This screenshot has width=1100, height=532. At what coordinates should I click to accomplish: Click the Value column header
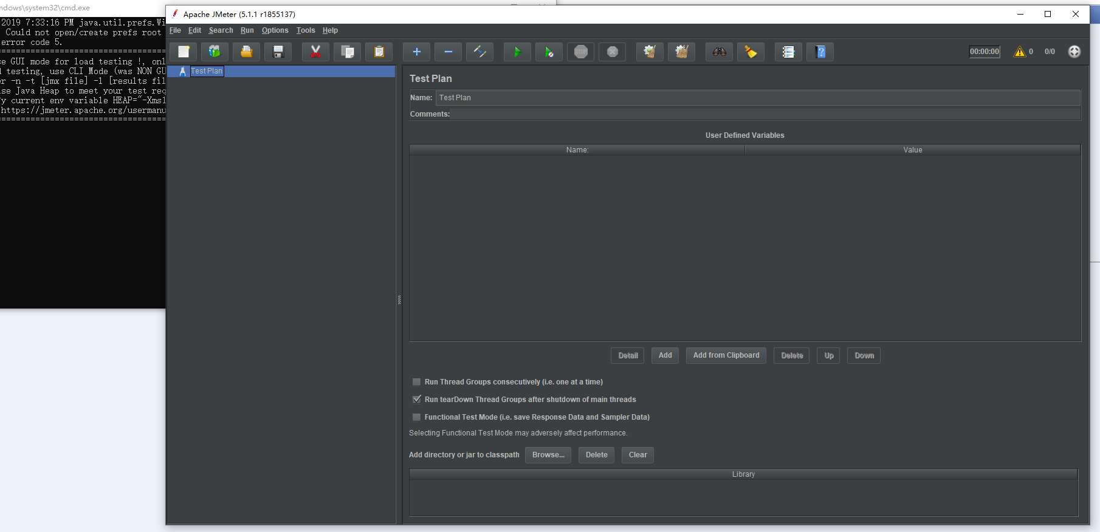(913, 150)
